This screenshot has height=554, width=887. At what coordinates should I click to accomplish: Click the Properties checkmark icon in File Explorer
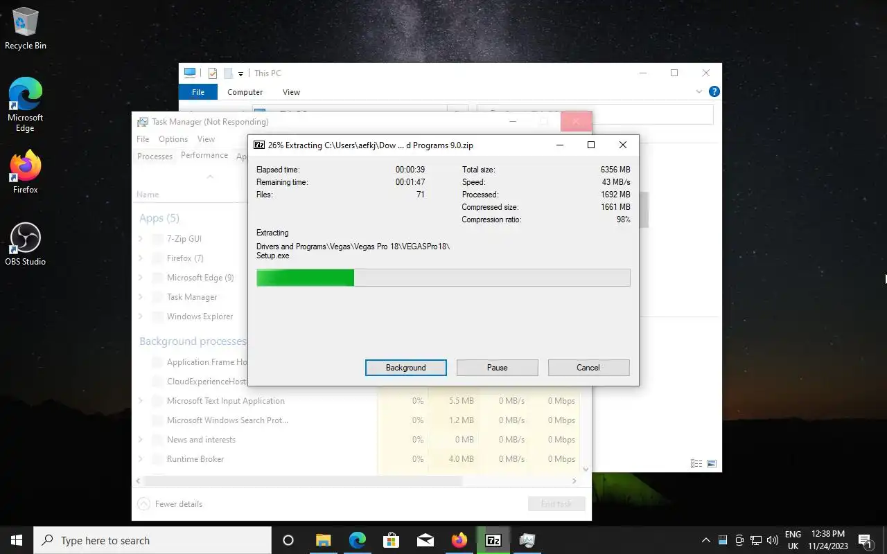[213, 73]
